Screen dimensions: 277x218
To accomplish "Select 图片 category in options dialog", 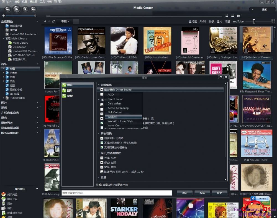I will pos(78,91).
